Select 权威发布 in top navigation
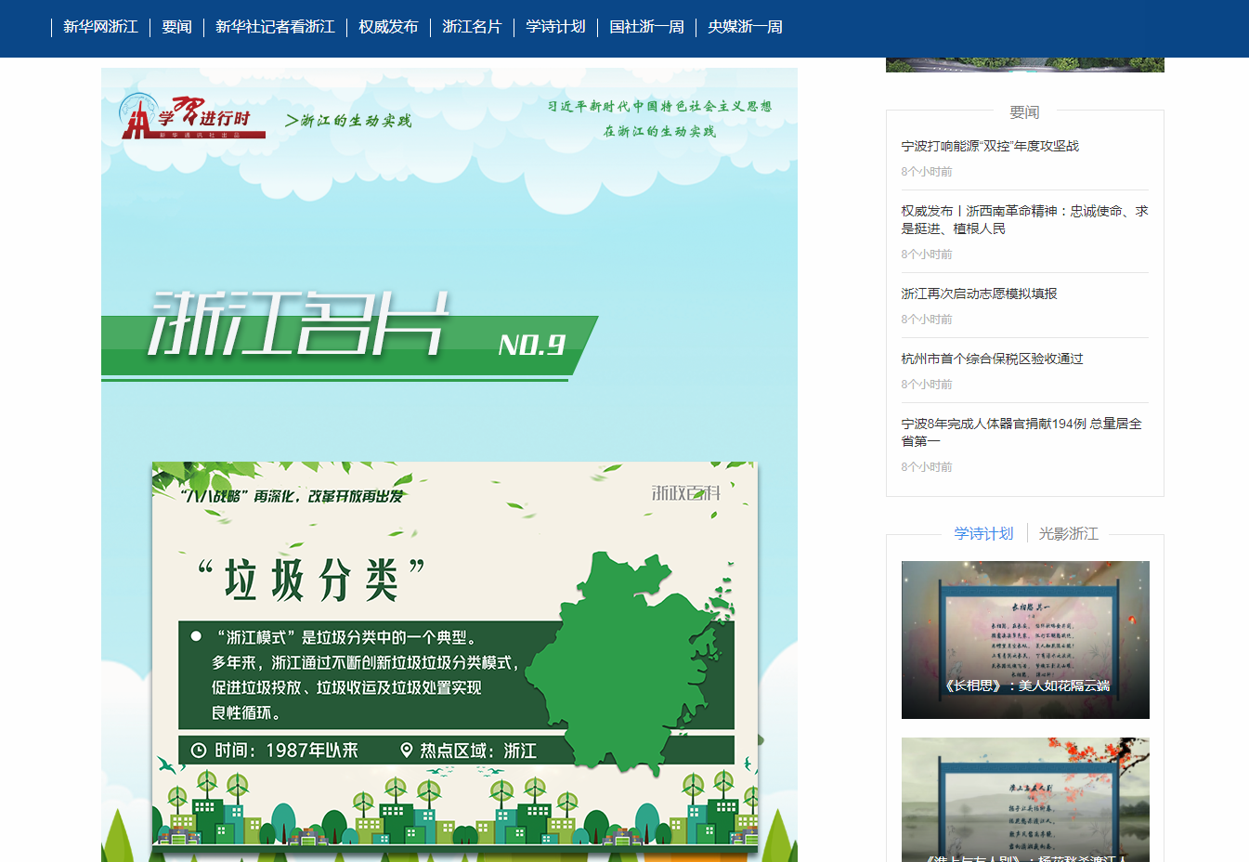 tap(388, 27)
